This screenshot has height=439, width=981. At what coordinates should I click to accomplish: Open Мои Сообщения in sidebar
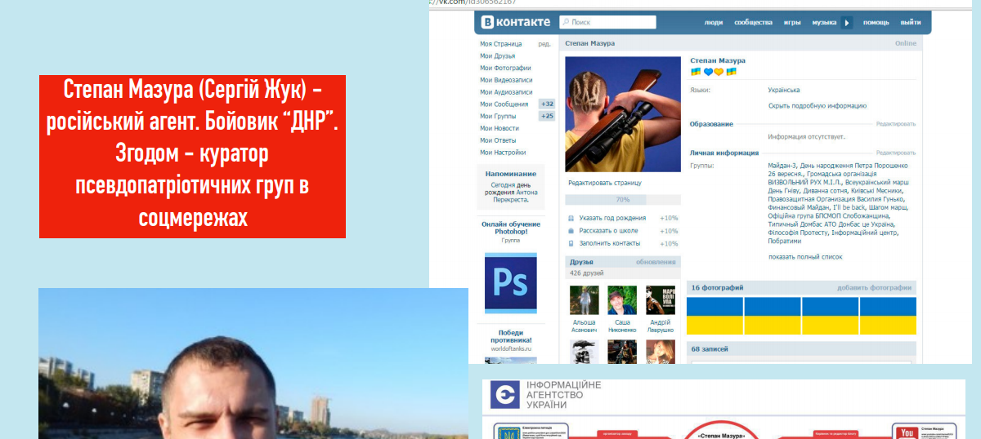(504, 104)
